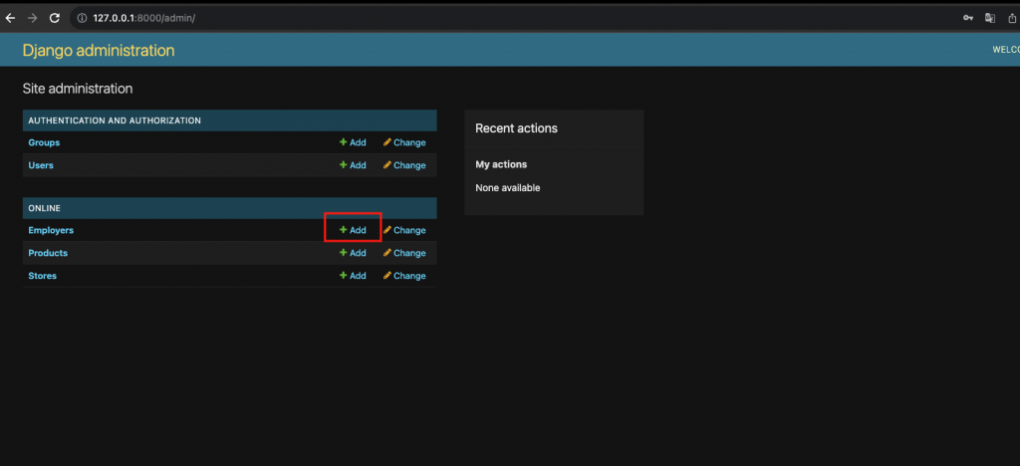The image size is (1020, 466).
Task: Go back using the browser back arrow
Action: (x=10, y=18)
